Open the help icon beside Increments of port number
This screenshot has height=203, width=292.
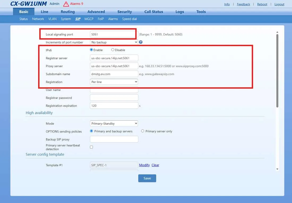pyautogui.click(x=141, y=42)
